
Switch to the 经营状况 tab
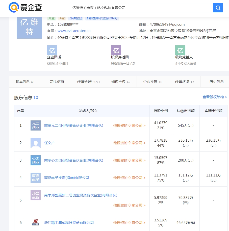[185, 82]
